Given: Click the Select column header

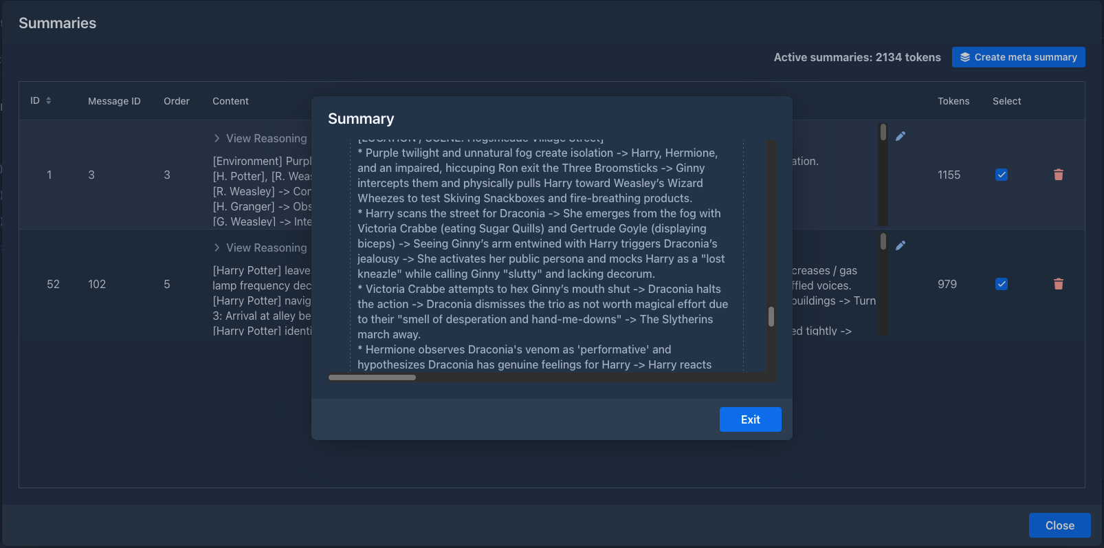Looking at the screenshot, I should tap(1006, 101).
